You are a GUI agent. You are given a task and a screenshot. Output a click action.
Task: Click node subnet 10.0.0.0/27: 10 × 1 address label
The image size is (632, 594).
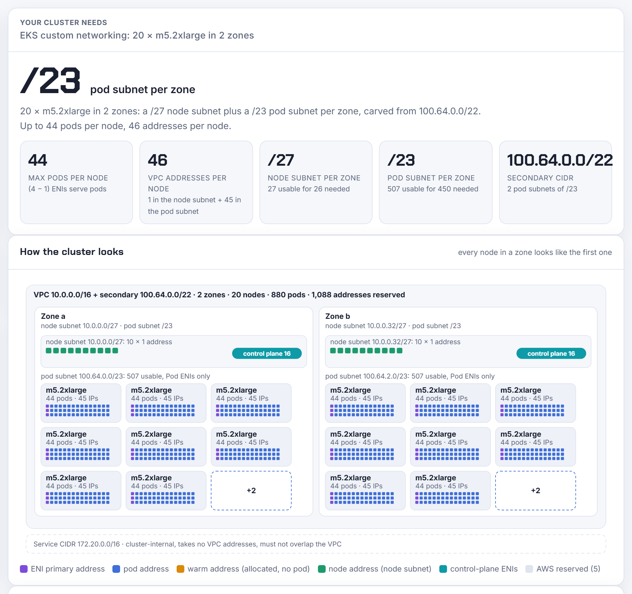109,342
